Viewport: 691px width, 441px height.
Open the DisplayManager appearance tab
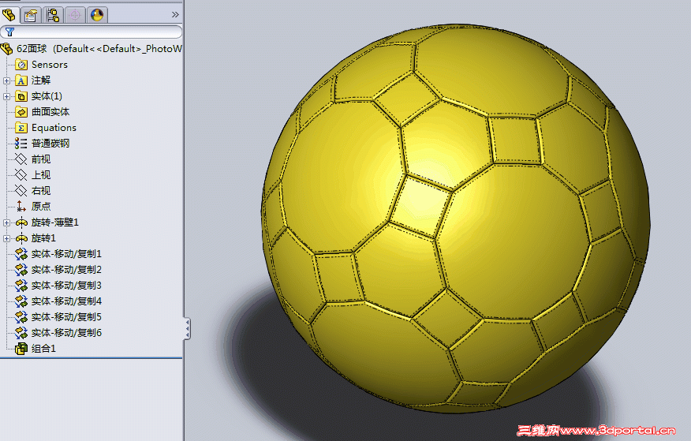pyautogui.click(x=97, y=15)
